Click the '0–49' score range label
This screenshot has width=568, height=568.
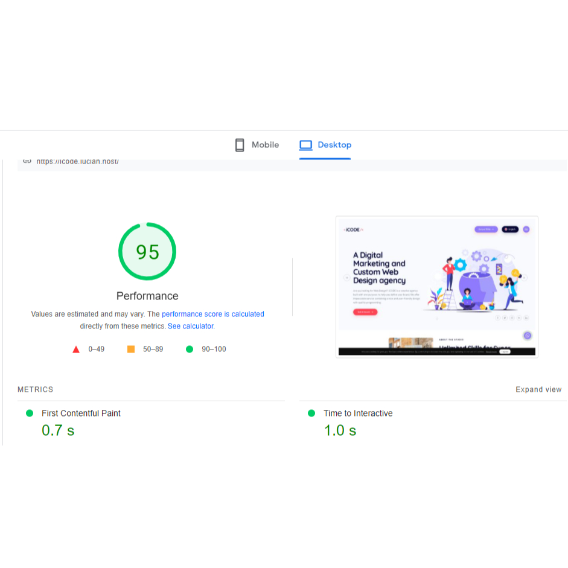click(97, 349)
